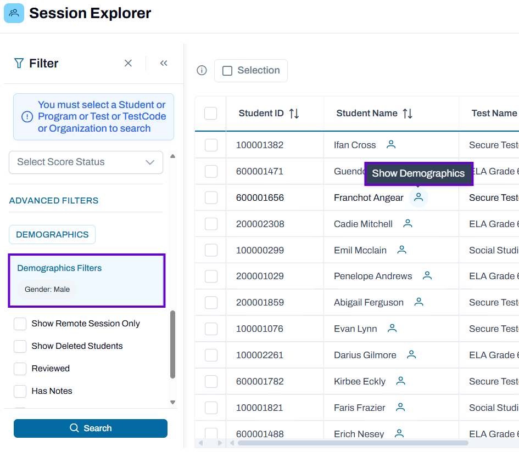Open the DEMOGRAPHICS filter button

tap(52, 234)
